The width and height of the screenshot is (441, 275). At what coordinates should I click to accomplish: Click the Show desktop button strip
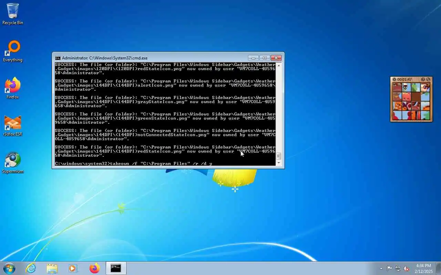tap(438, 268)
